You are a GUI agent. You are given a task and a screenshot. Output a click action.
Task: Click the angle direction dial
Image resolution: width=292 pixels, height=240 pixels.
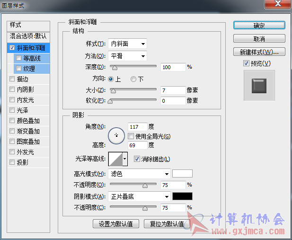[x=116, y=136]
